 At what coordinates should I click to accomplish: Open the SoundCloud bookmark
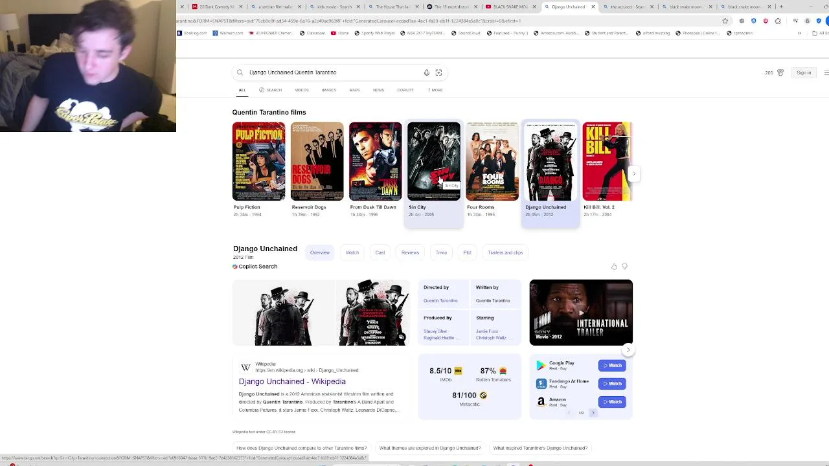coord(466,33)
